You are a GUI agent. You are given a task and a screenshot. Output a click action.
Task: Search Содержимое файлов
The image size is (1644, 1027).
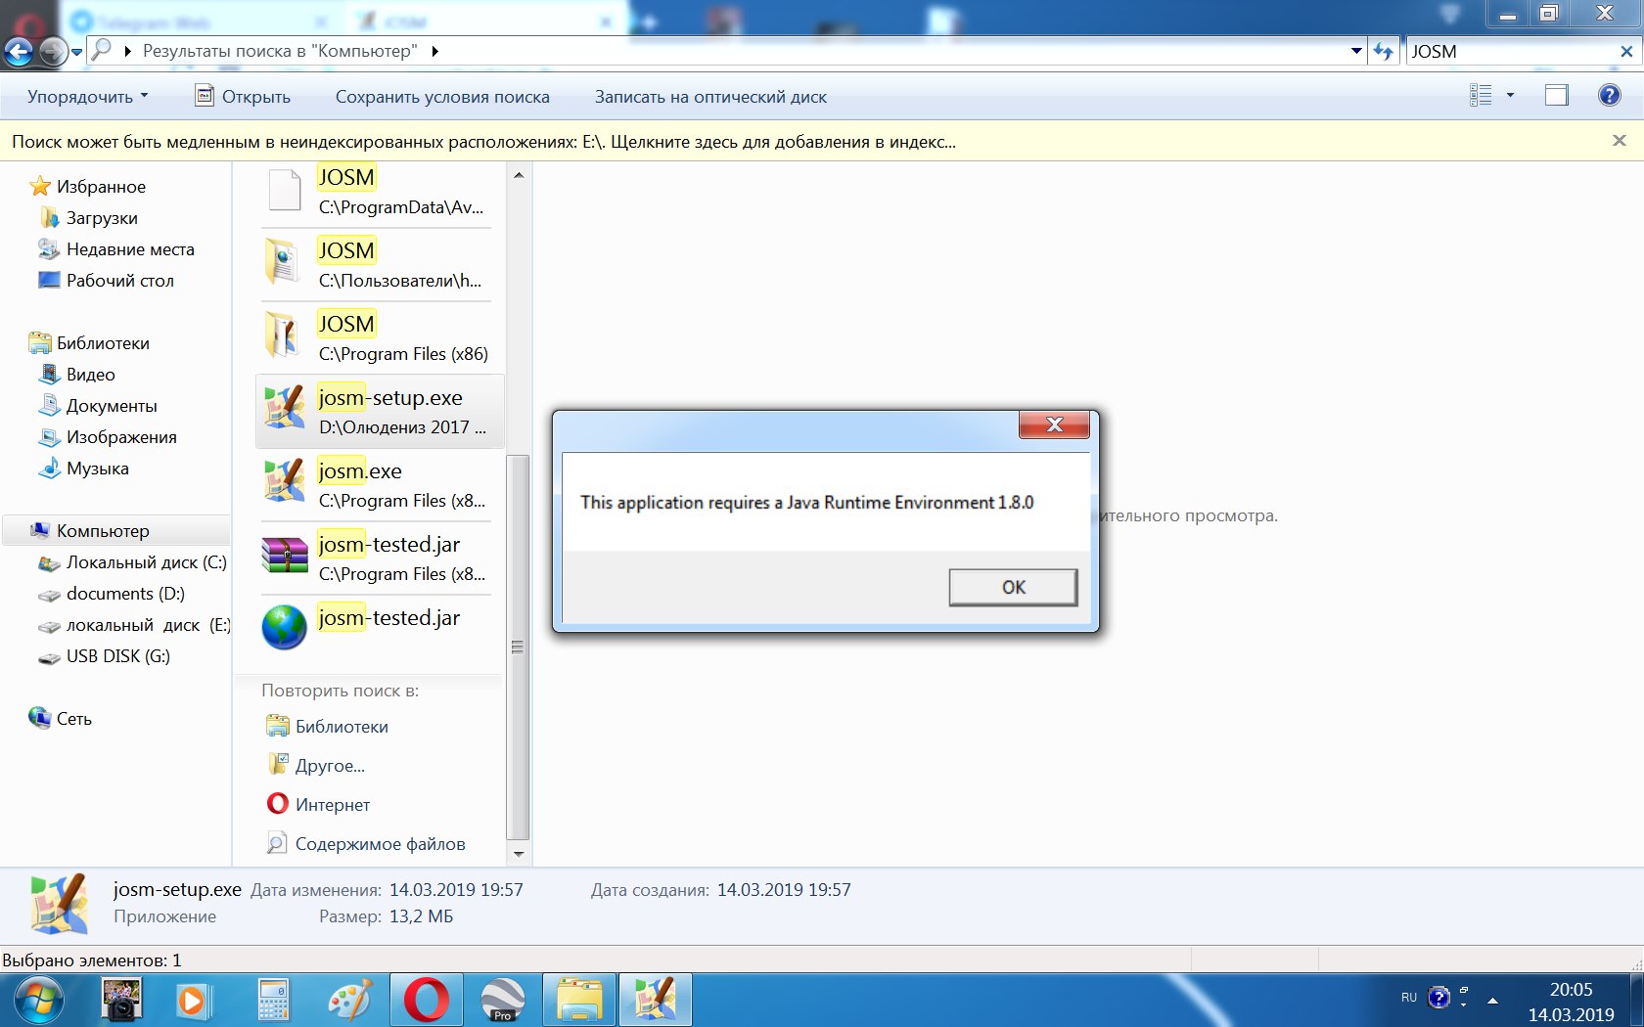(x=366, y=843)
